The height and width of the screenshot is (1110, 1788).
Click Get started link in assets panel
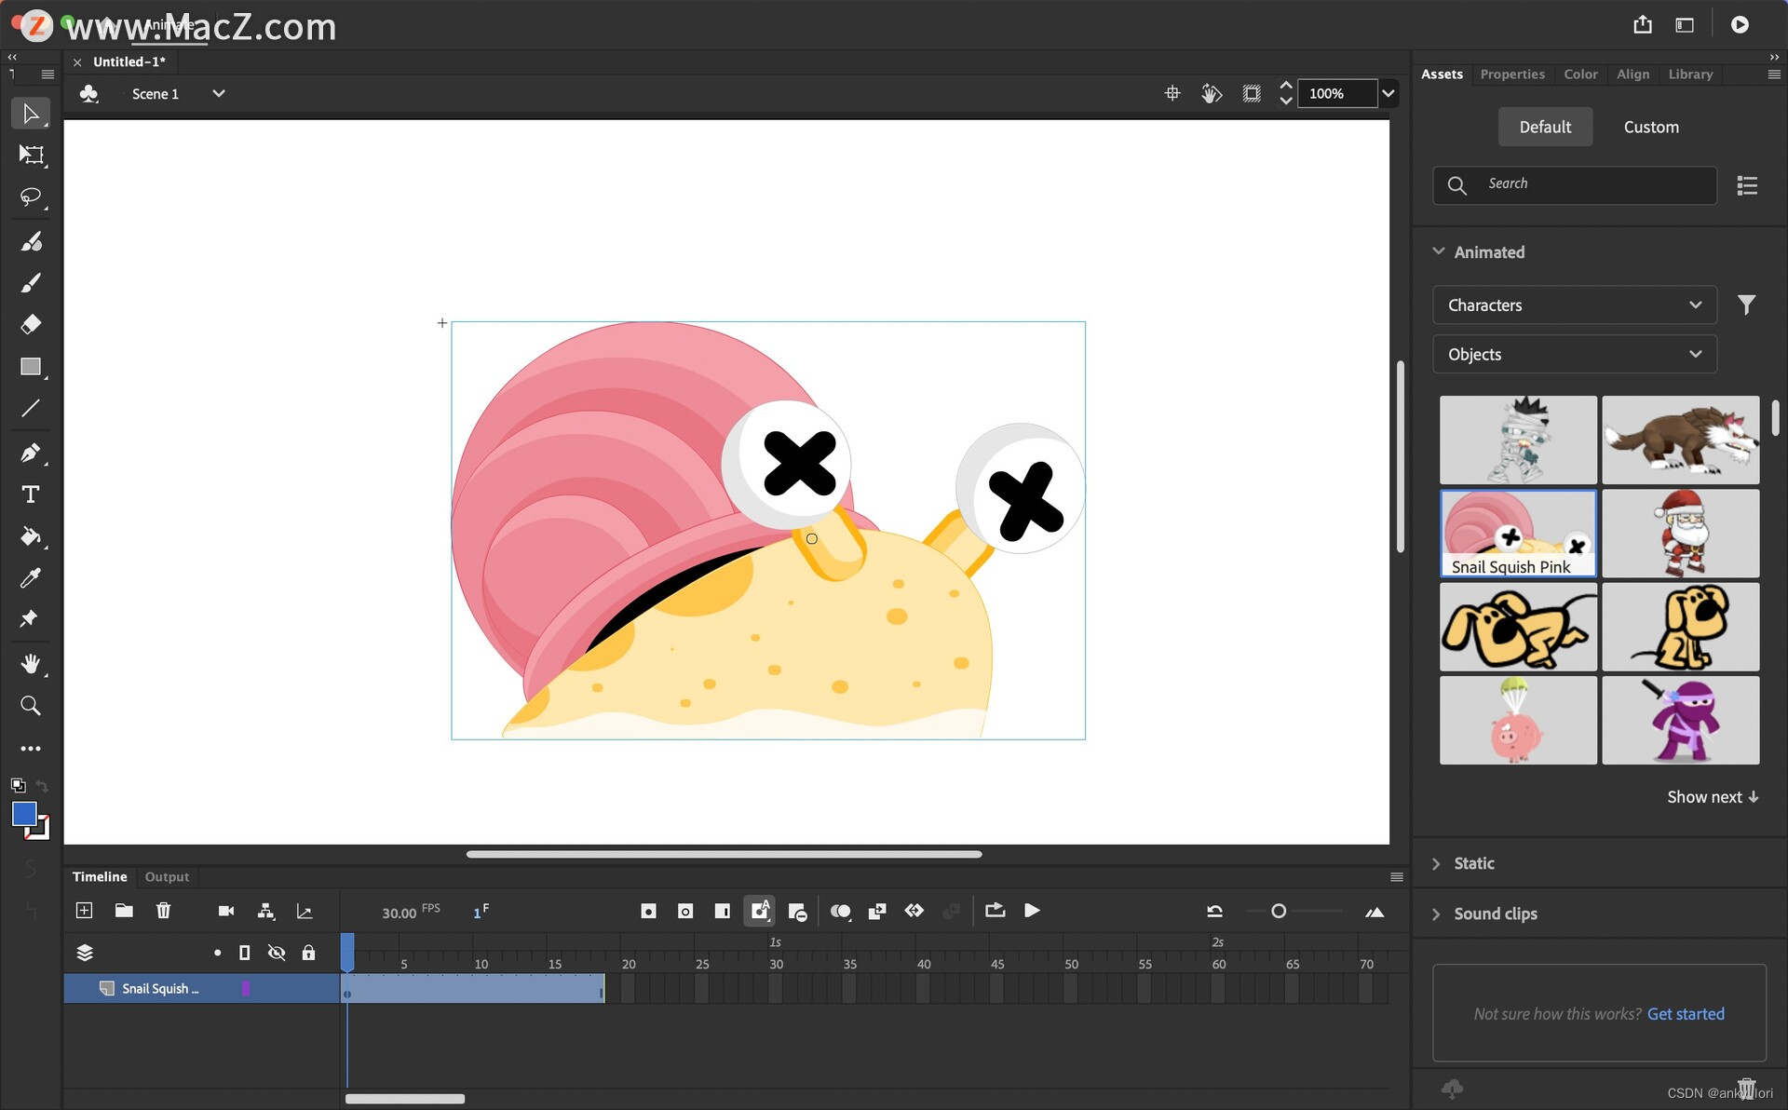click(x=1686, y=1013)
